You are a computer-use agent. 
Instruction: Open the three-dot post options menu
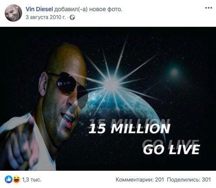pos(209,8)
